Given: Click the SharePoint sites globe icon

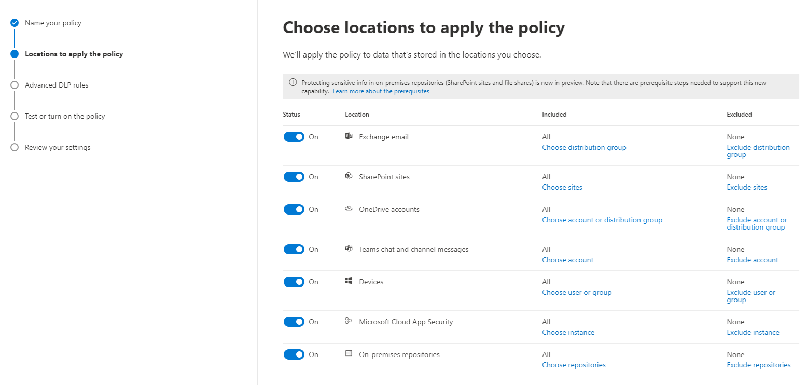Looking at the screenshot, I should tap(349, 176).
